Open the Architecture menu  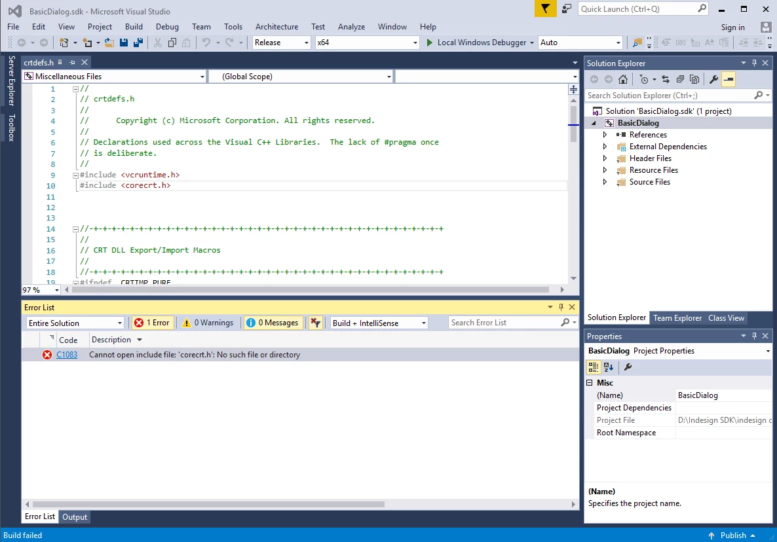(276, 27)
